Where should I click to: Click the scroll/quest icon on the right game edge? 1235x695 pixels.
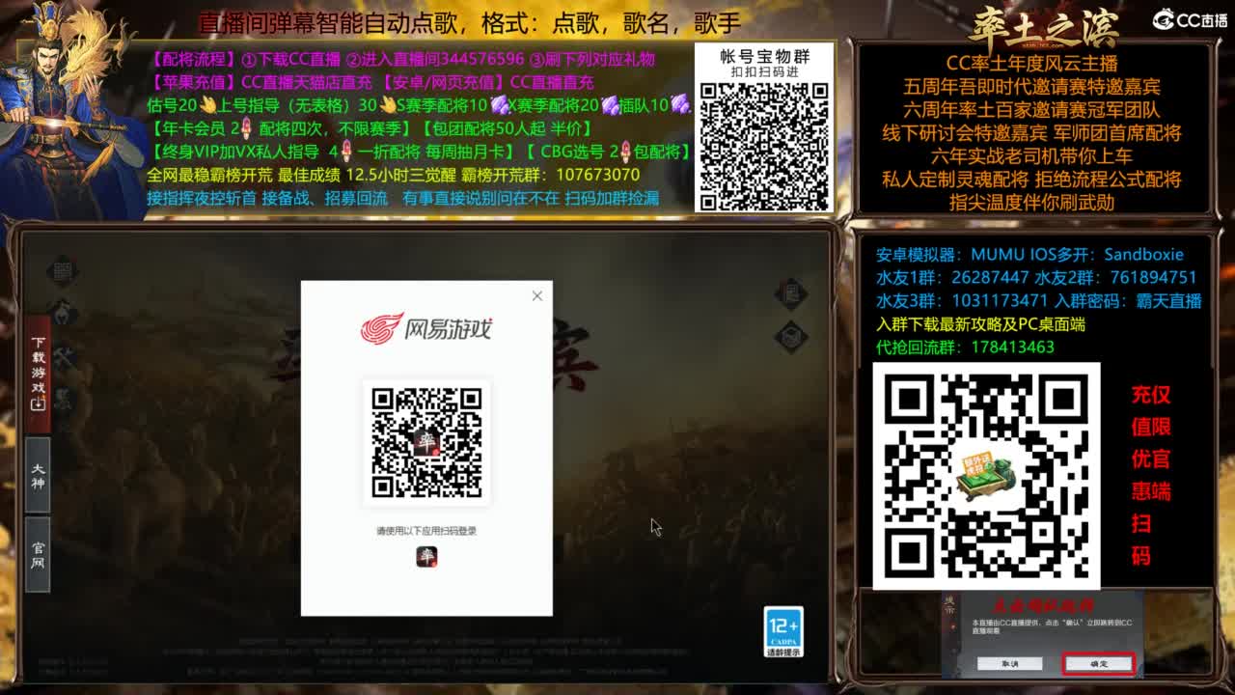789,291
